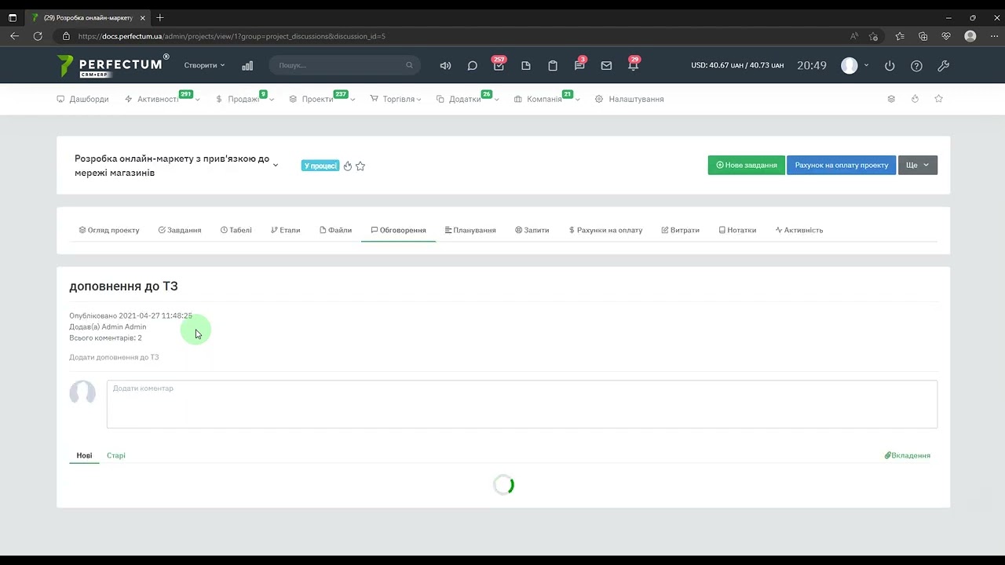Expand the Проекти menu
Image resolution: width=1005 pixels, height=565 pixels.
(x=322, y=99)
